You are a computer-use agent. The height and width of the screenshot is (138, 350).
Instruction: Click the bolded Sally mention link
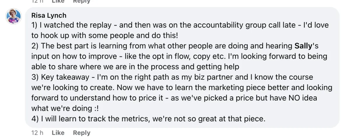[x=303, y=46]
